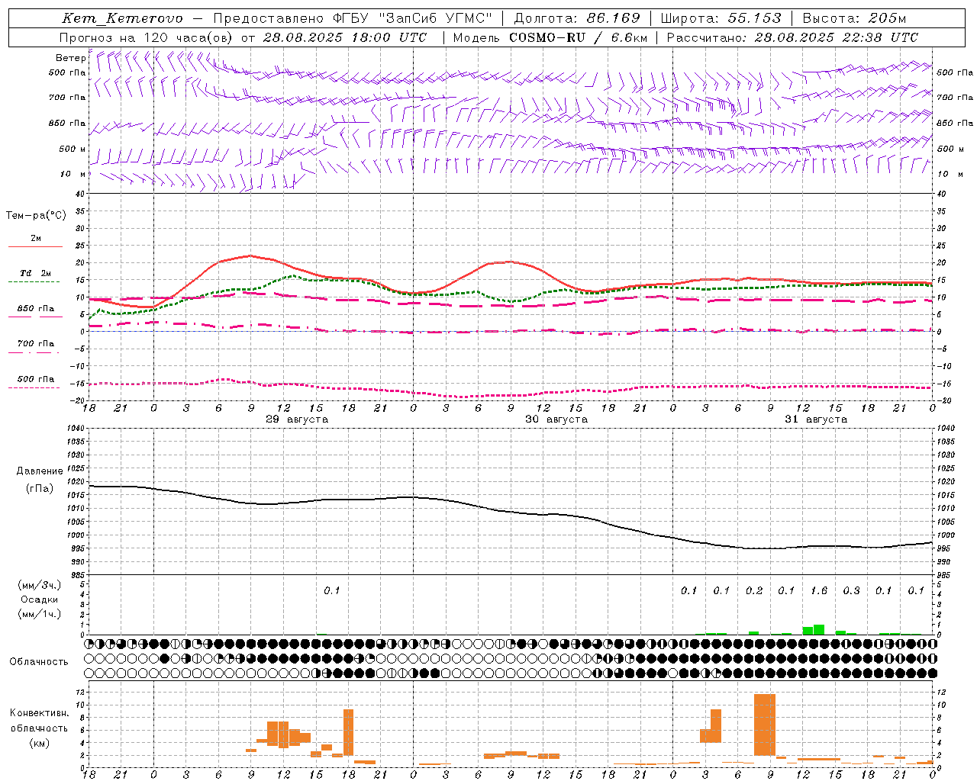
Task: Click the 1.6 precipitation amount value
Action: (819, 590)
